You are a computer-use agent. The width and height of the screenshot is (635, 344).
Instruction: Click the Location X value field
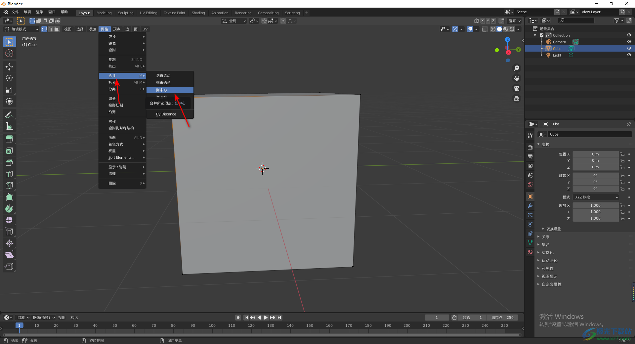pyautogui.click(x=595, y=154)
